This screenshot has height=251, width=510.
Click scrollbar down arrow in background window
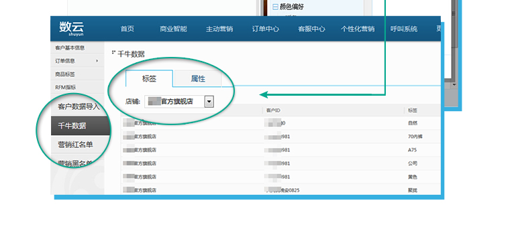(x=454, y=84)
